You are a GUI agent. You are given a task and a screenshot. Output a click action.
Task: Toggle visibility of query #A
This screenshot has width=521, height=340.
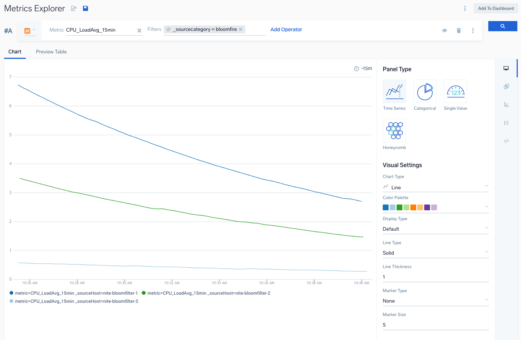(445, 31)
